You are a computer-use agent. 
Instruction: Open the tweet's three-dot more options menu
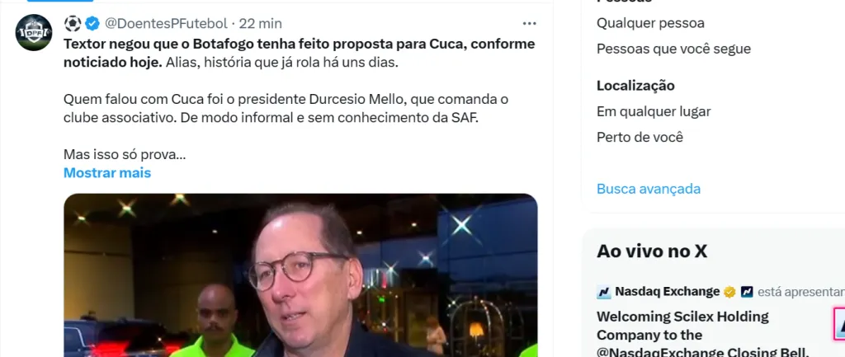click(529, 23)
